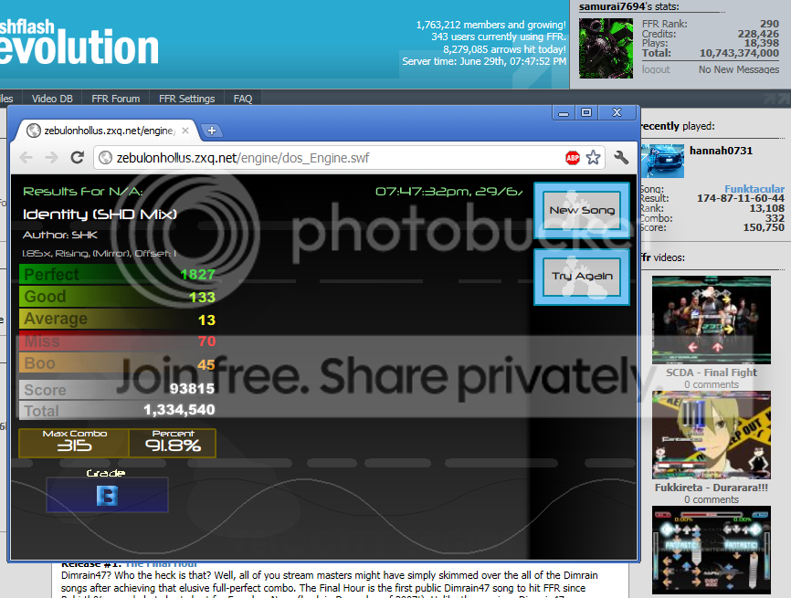Bookmark page with the star icon
The image size is (791, 598).
[594, 158]
